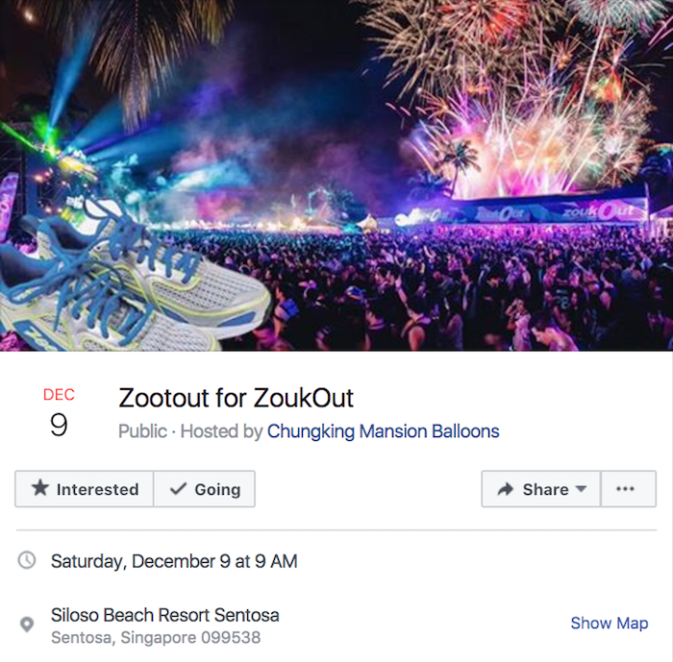Image resolution: width=673 pixels, height=662 pixels.
Task: Expand the Share dropdown arrow
Action: [x=581, y=489]
